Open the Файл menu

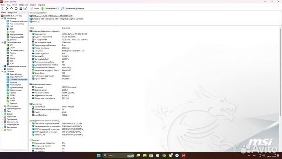3,5
